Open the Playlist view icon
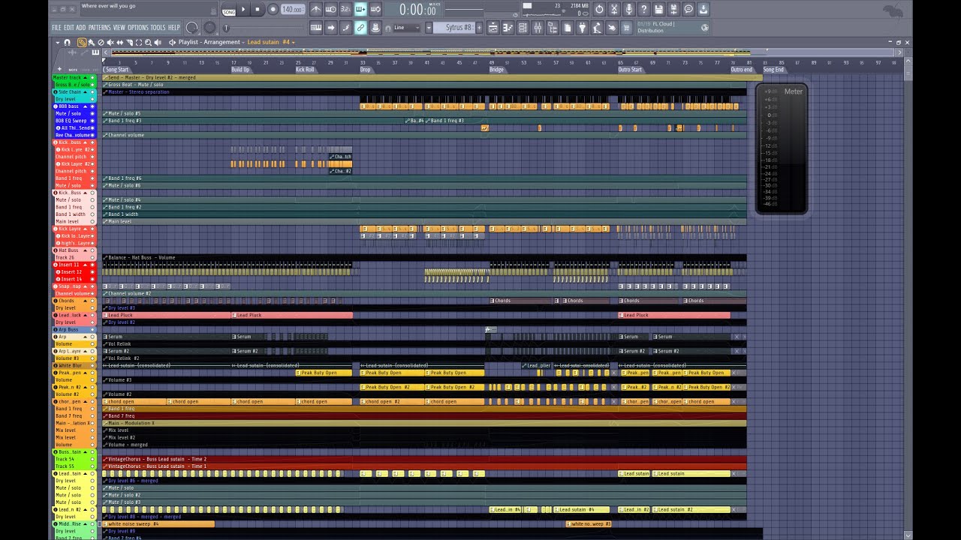Screen dimensions: 961x540 tap(493, 28)
